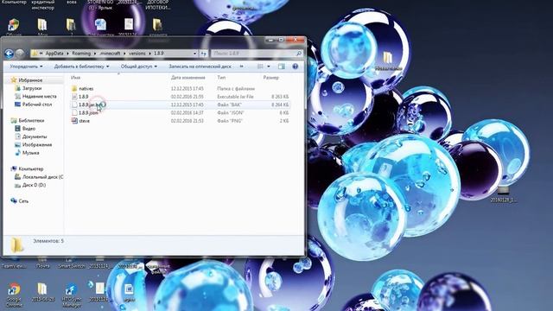
Task: Open the Добавить в библиотеку dropdown
Action: click(81, 67)
